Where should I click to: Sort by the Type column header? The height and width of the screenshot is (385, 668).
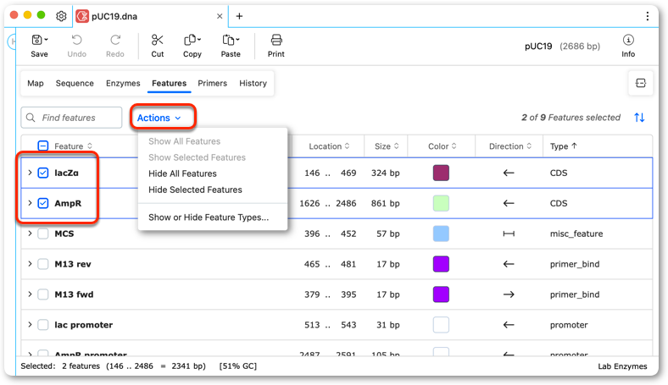tap(563, 146)
